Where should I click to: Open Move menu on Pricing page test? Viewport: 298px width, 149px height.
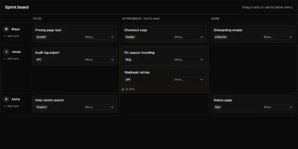pos(99,37)
